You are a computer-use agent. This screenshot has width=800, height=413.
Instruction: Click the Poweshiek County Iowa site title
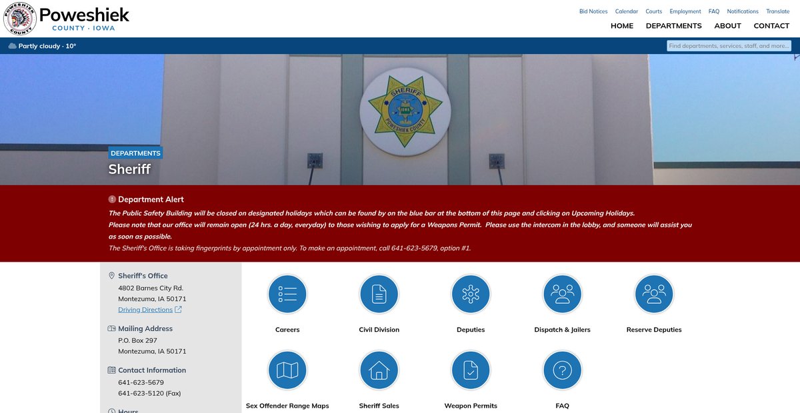[x=84, y=19]
